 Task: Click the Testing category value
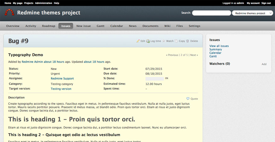pos(62,84)
